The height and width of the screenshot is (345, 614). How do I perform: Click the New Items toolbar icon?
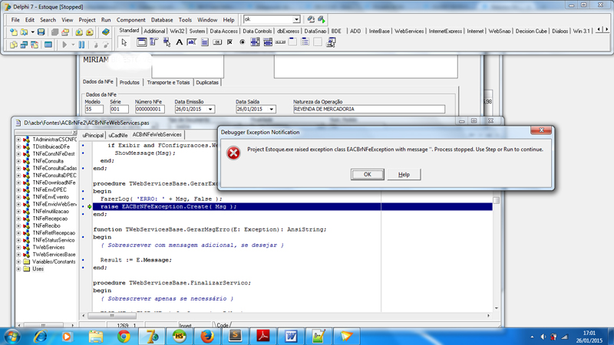(x=14, y=32)
